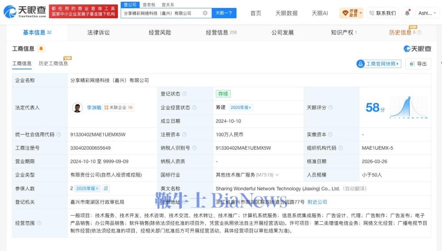This screenshot has height=251, width=442.
Task: Click the company name search input field
Action: (163, 13)
